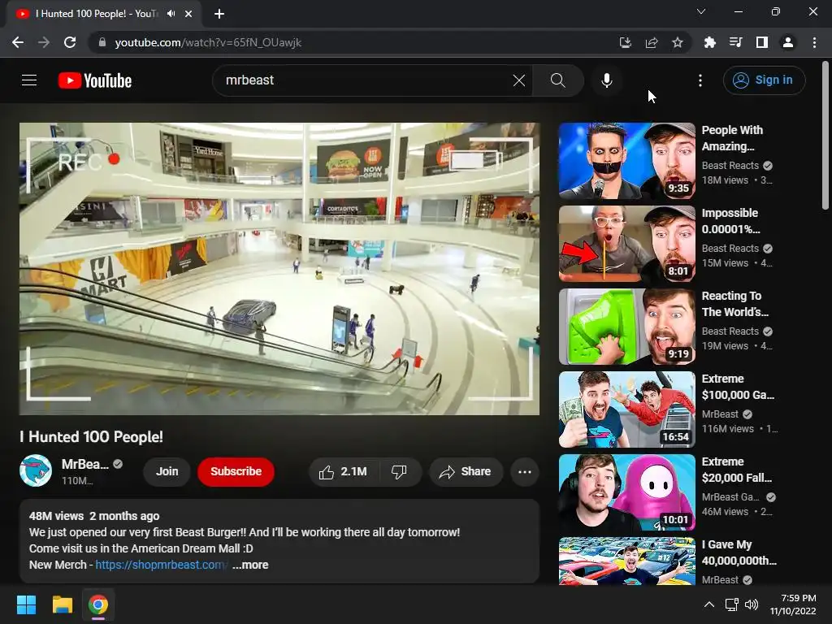Open Extreme $20,000 Fall... title link
This screenshot has height=624, width=832.
click(736, 469)
